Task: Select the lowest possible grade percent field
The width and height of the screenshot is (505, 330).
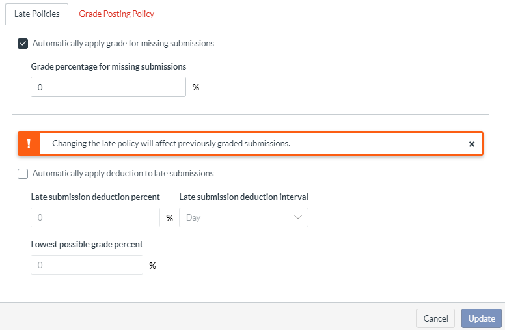Action: (x=87, y=265)
